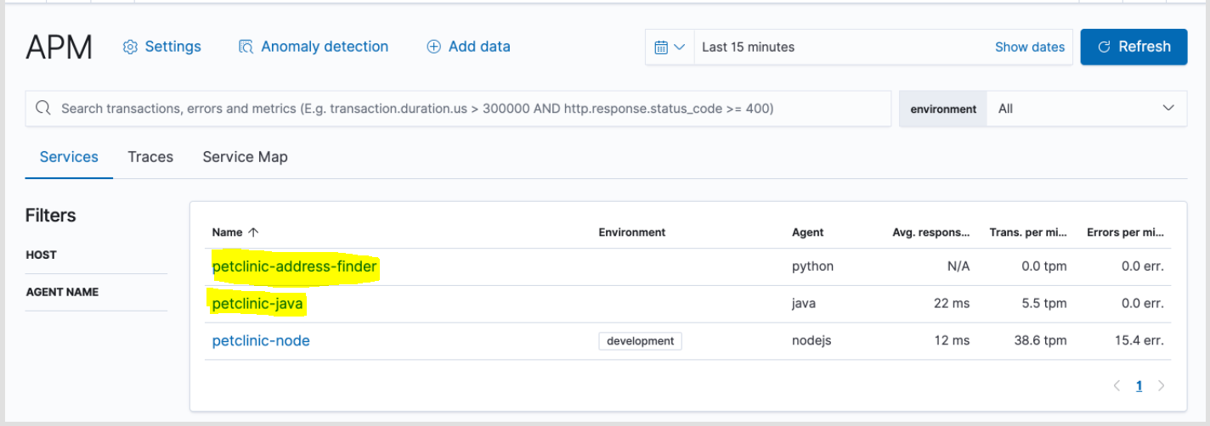Image resolution: width=1210 pixels, height=426 pixels.
Task: Switch to the Traces tab
Action: pyautogui.click(x=150, y=157)
